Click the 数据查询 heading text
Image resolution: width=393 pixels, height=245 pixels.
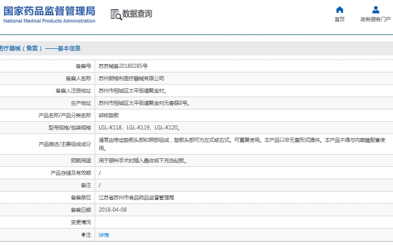[x=137, y=14]
